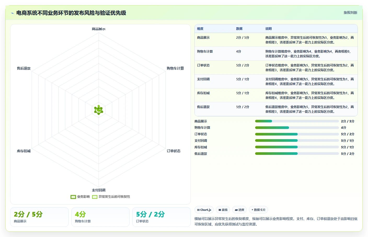The height and width of the screenshot is (237, 368).
Task: Click the 维度 column header
Action: tap(200, 29)
